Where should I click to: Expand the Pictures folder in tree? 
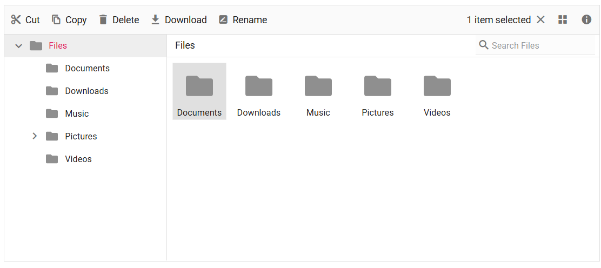tap(35, 136)
